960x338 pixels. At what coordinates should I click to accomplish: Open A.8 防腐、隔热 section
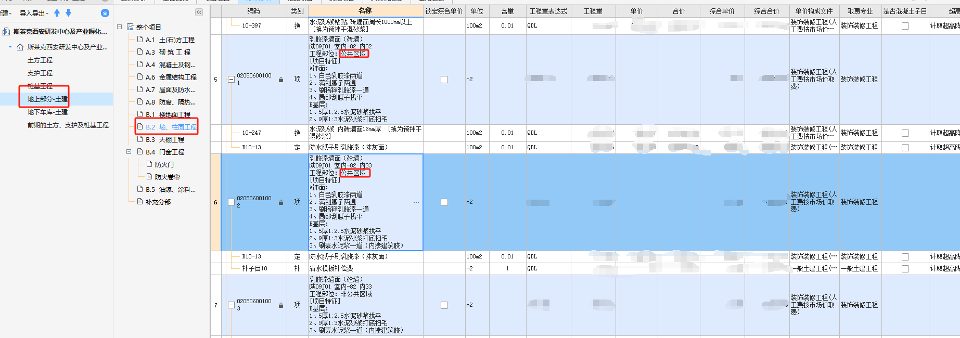point(171,102)
